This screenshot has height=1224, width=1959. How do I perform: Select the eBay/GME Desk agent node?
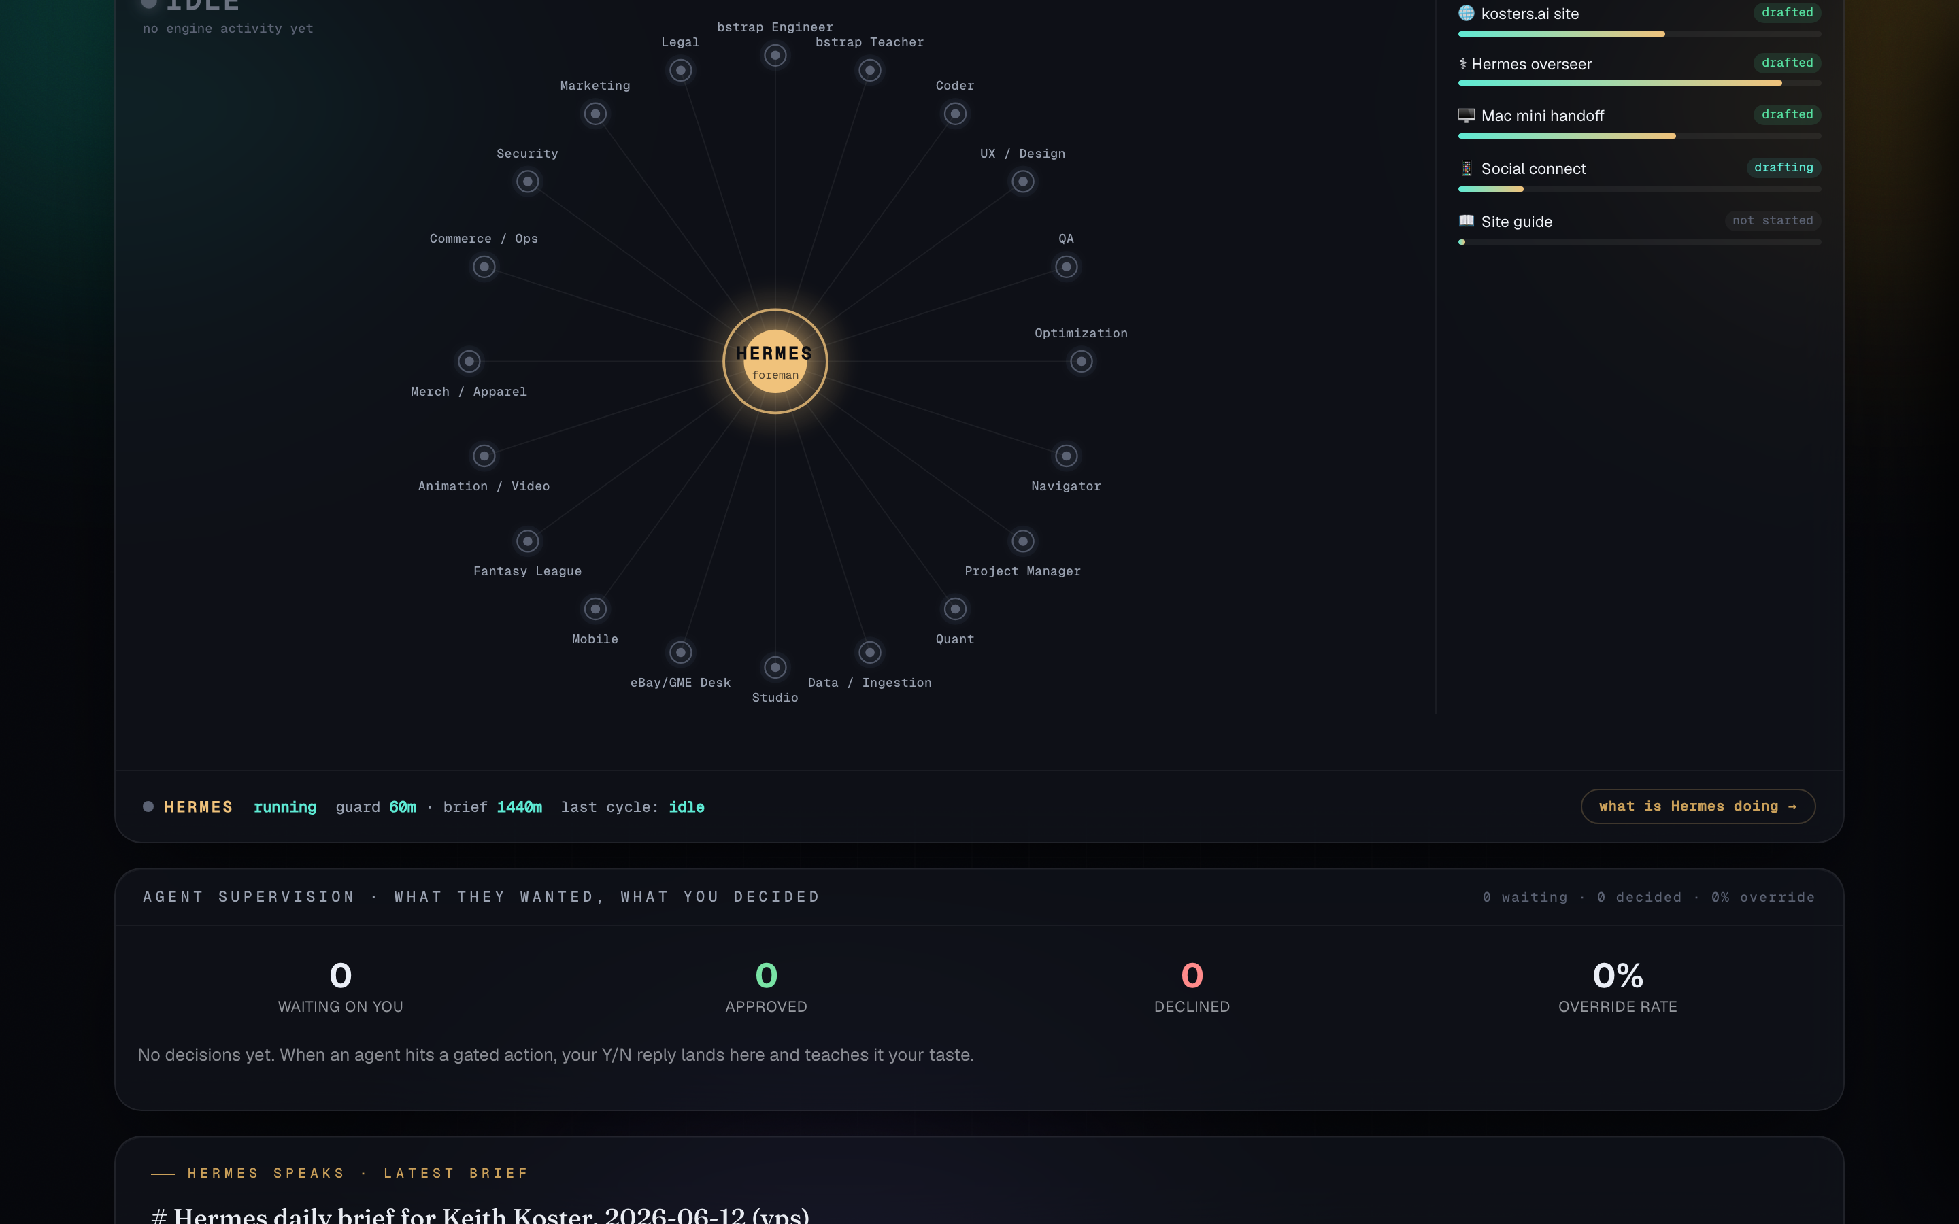coord(680,653)
